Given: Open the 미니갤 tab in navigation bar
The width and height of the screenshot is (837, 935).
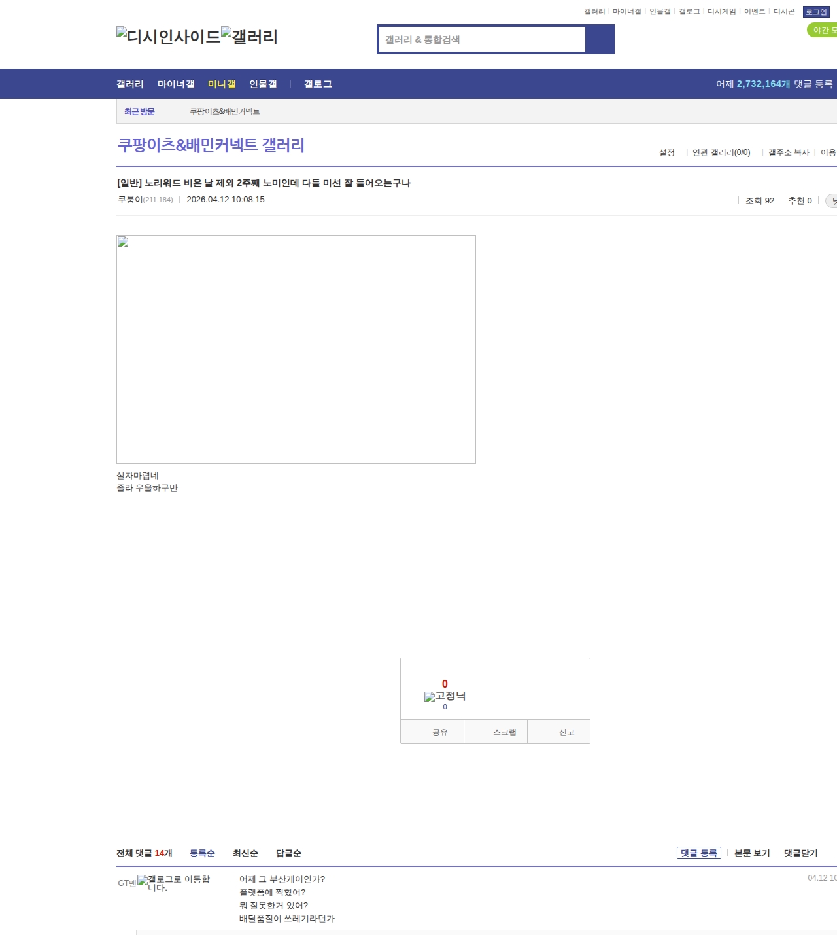Looking at the screenshot, I should [x=222, y=84].
